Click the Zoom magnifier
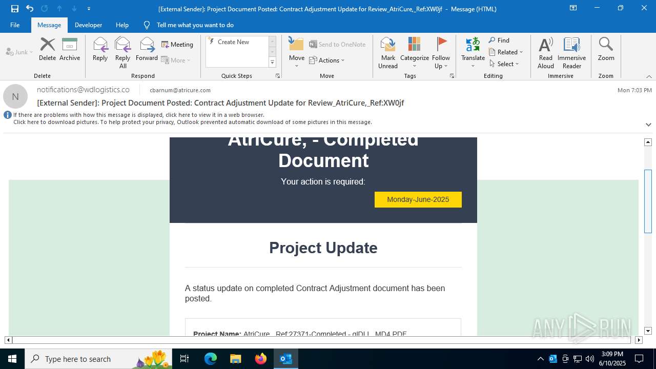The image size is (656, 369). 606,49
